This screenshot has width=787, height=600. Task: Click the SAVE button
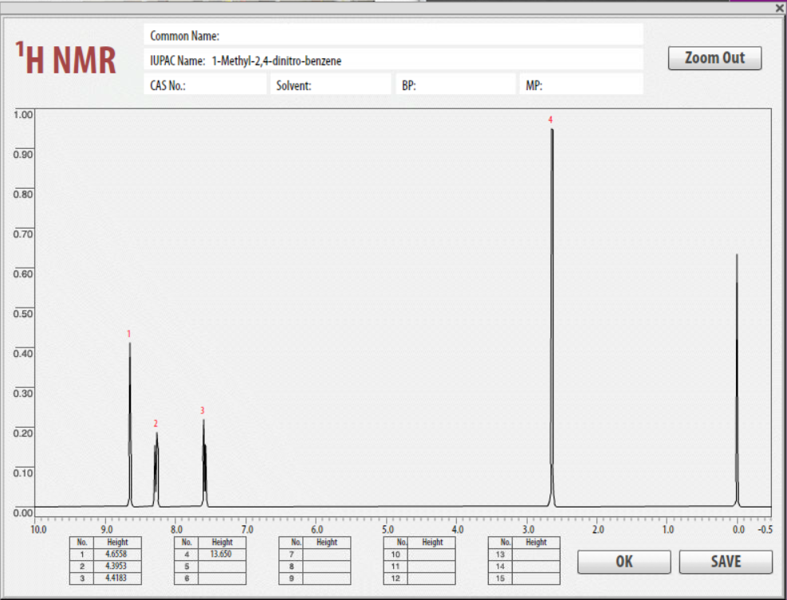pos(725,562)
